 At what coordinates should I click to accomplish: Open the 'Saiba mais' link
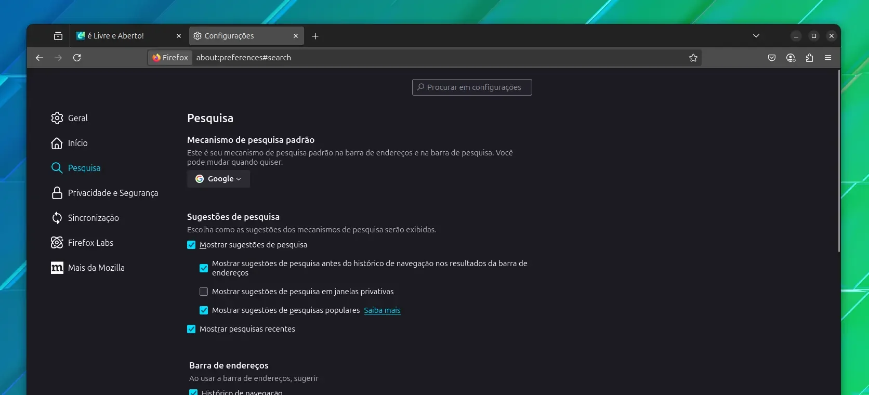click(382, 310)
